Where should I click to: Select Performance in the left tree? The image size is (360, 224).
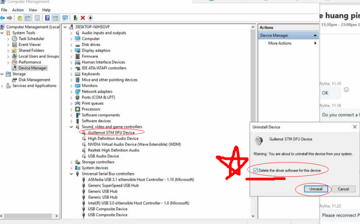click(30, 62)
